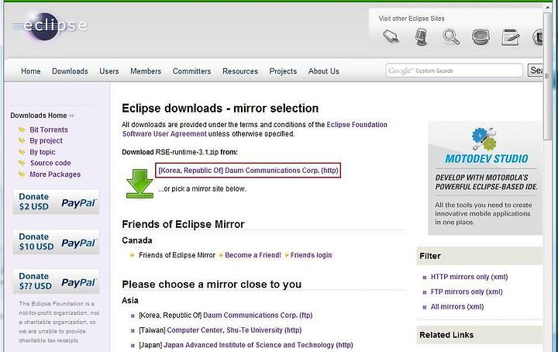Open the Resources menu item
Screen dimensions: 558x352
pos(239,71)
